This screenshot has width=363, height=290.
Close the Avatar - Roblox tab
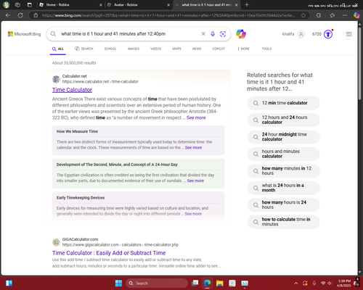click(x=168, y=5)
